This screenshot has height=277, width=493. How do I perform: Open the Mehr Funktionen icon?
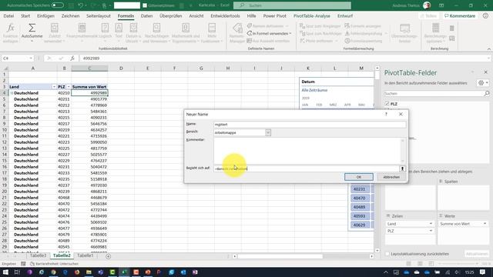click(212, 28)
